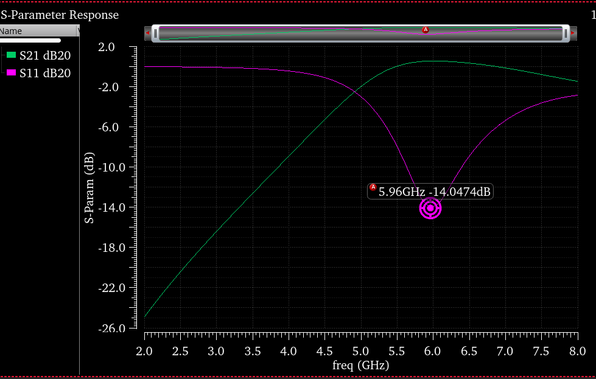The width and height of the screenshot is (596, 379).
Task: Click the 6.0 label on the x-axis
Action: [x=433, y=351]
